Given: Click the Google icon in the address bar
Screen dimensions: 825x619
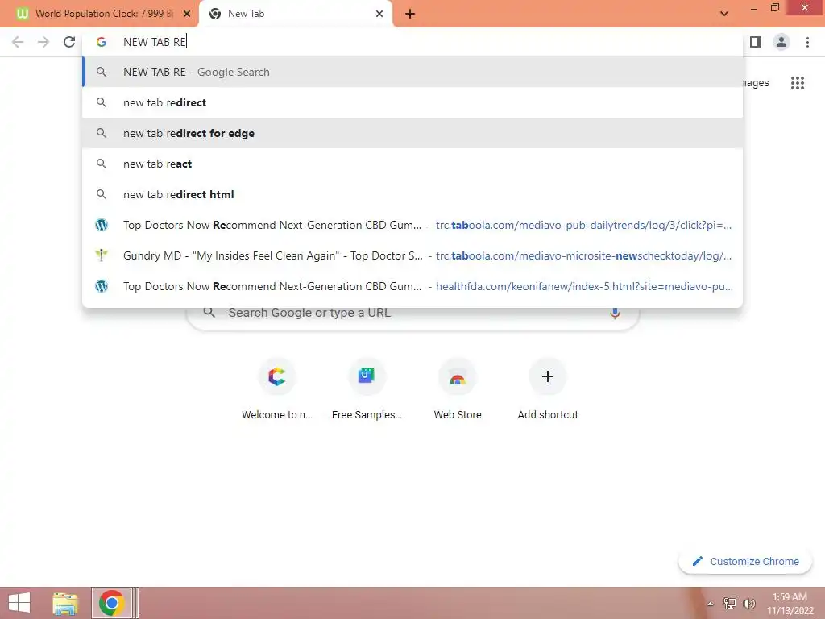Looking at the screenshot, I should click(102, 42).
